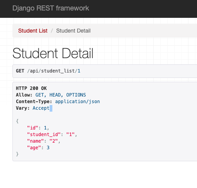Click the Content-Type header label
The image size is (197, 188).
point(34,102)
